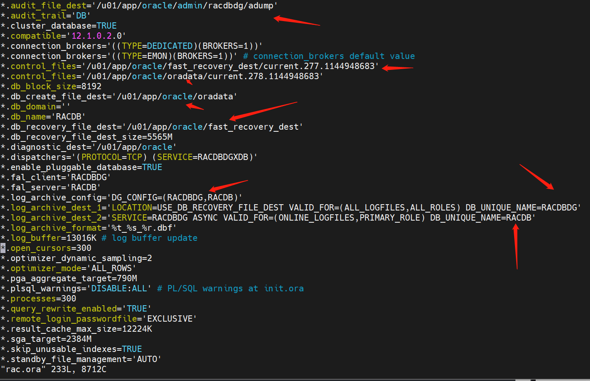Click the "rac.ora" 233L, 8712C status line
The height and width of the screenshot is (381, 590).
[x=54, y=369]
